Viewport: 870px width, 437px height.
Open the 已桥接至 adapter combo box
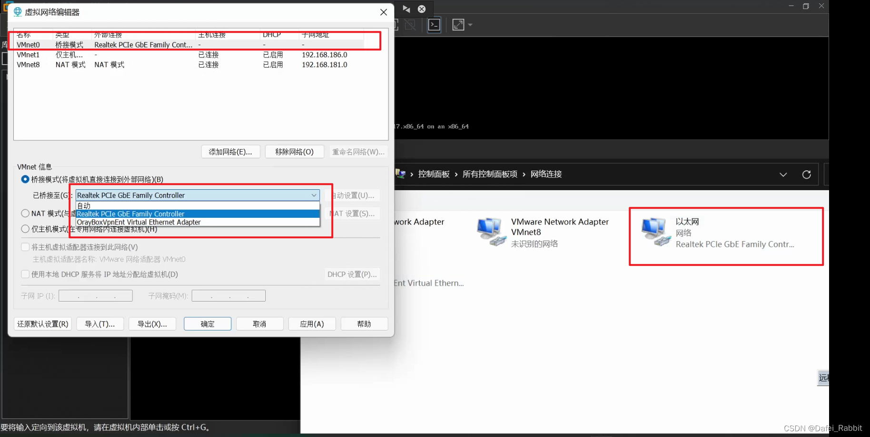pyautogui.click(x=198, y=195)
